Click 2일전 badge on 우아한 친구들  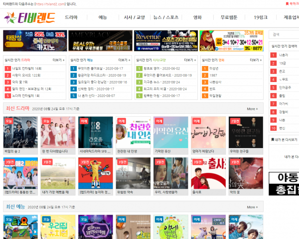235,121
